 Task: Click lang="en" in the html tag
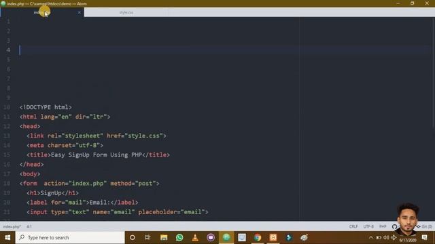tap(56, 117)
